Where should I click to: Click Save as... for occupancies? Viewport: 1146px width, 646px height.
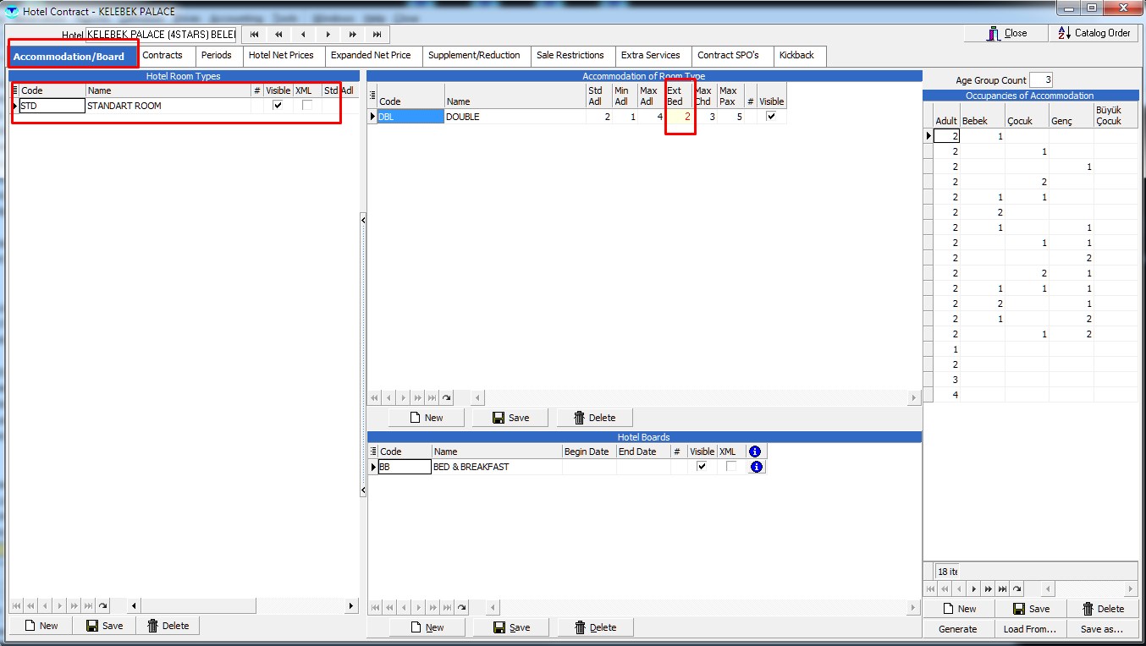[x=1102, y=629]
